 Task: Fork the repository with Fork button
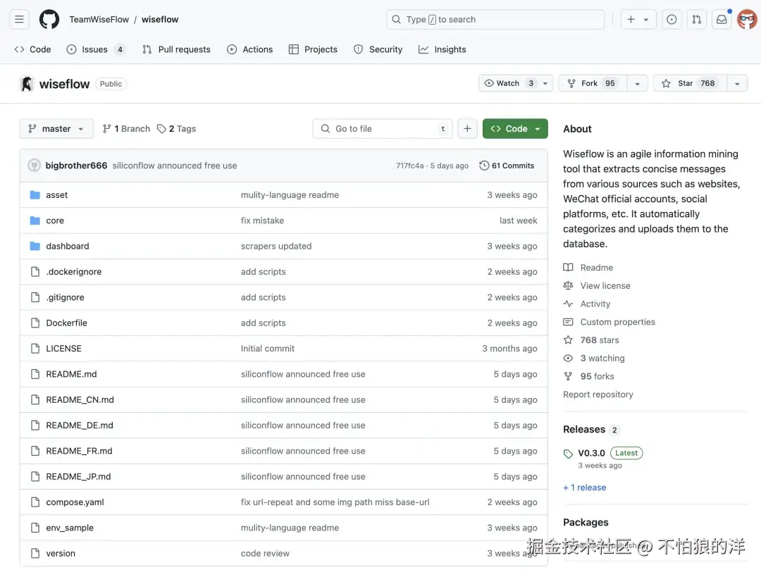click(593, 83)
